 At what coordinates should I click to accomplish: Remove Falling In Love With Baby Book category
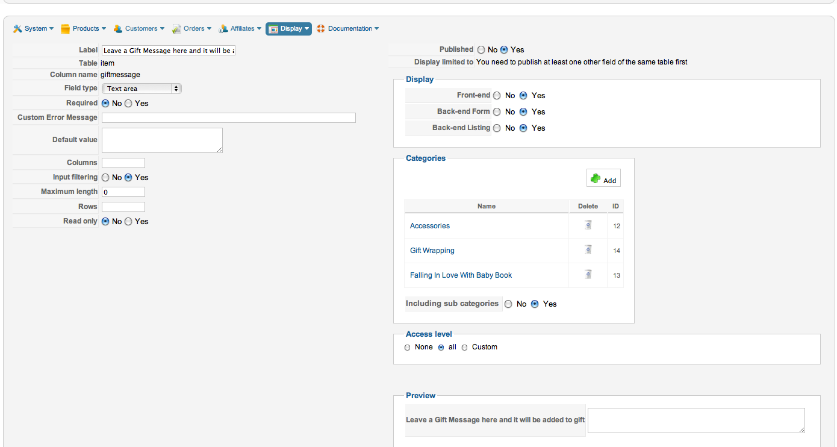[x=588, y=275]
